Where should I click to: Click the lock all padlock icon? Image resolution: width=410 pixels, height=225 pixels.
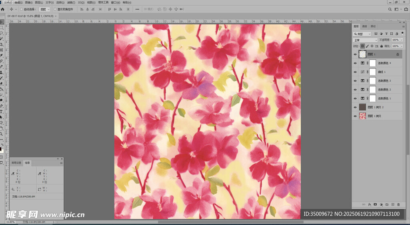(x=382, y=46)
